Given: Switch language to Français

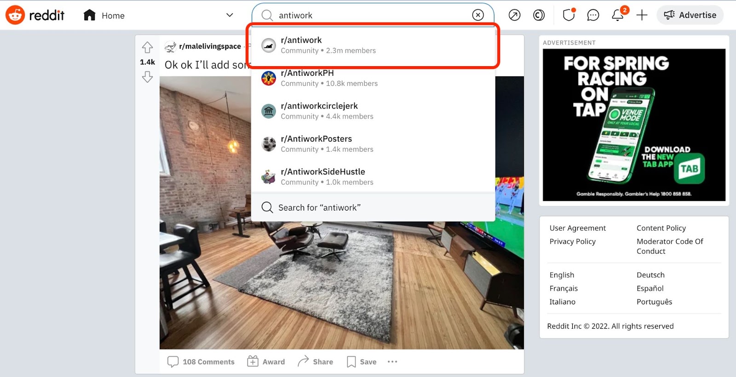Looking at the screenshot, I should coord(563,288).
